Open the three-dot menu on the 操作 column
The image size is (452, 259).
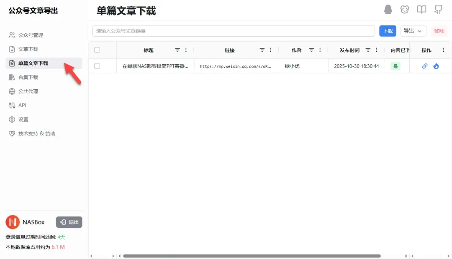pos(443,50)
